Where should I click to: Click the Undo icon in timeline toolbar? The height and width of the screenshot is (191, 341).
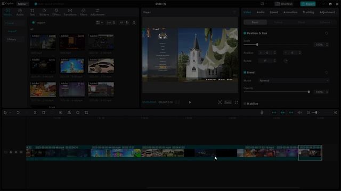click(18, 112)
